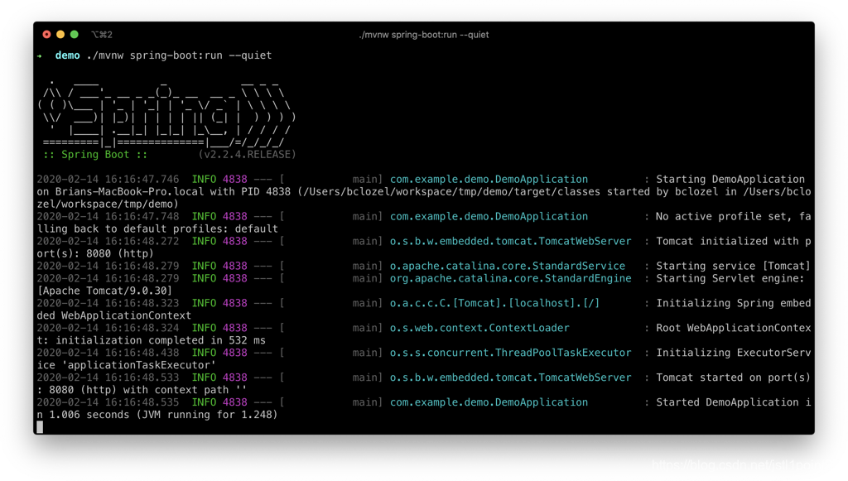The height and width of the screenshot is (481, 848).
Task: Click "ice 'applicationTaskExecutor'" text
Action: [127, 365]
